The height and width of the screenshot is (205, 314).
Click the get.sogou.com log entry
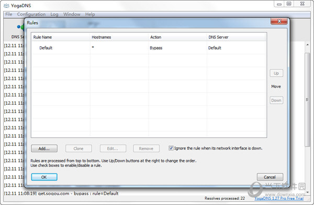click(x=61, y=193)
